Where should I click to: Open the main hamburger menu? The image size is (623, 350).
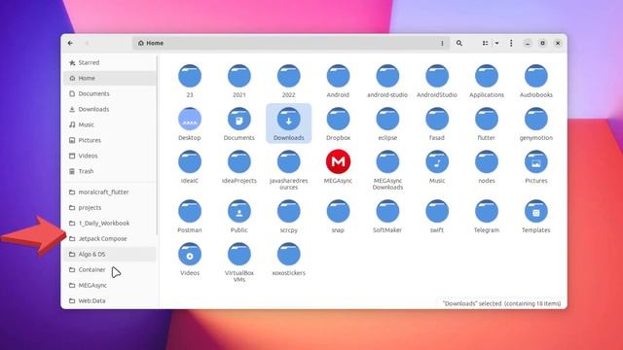[x=511, y=43]
